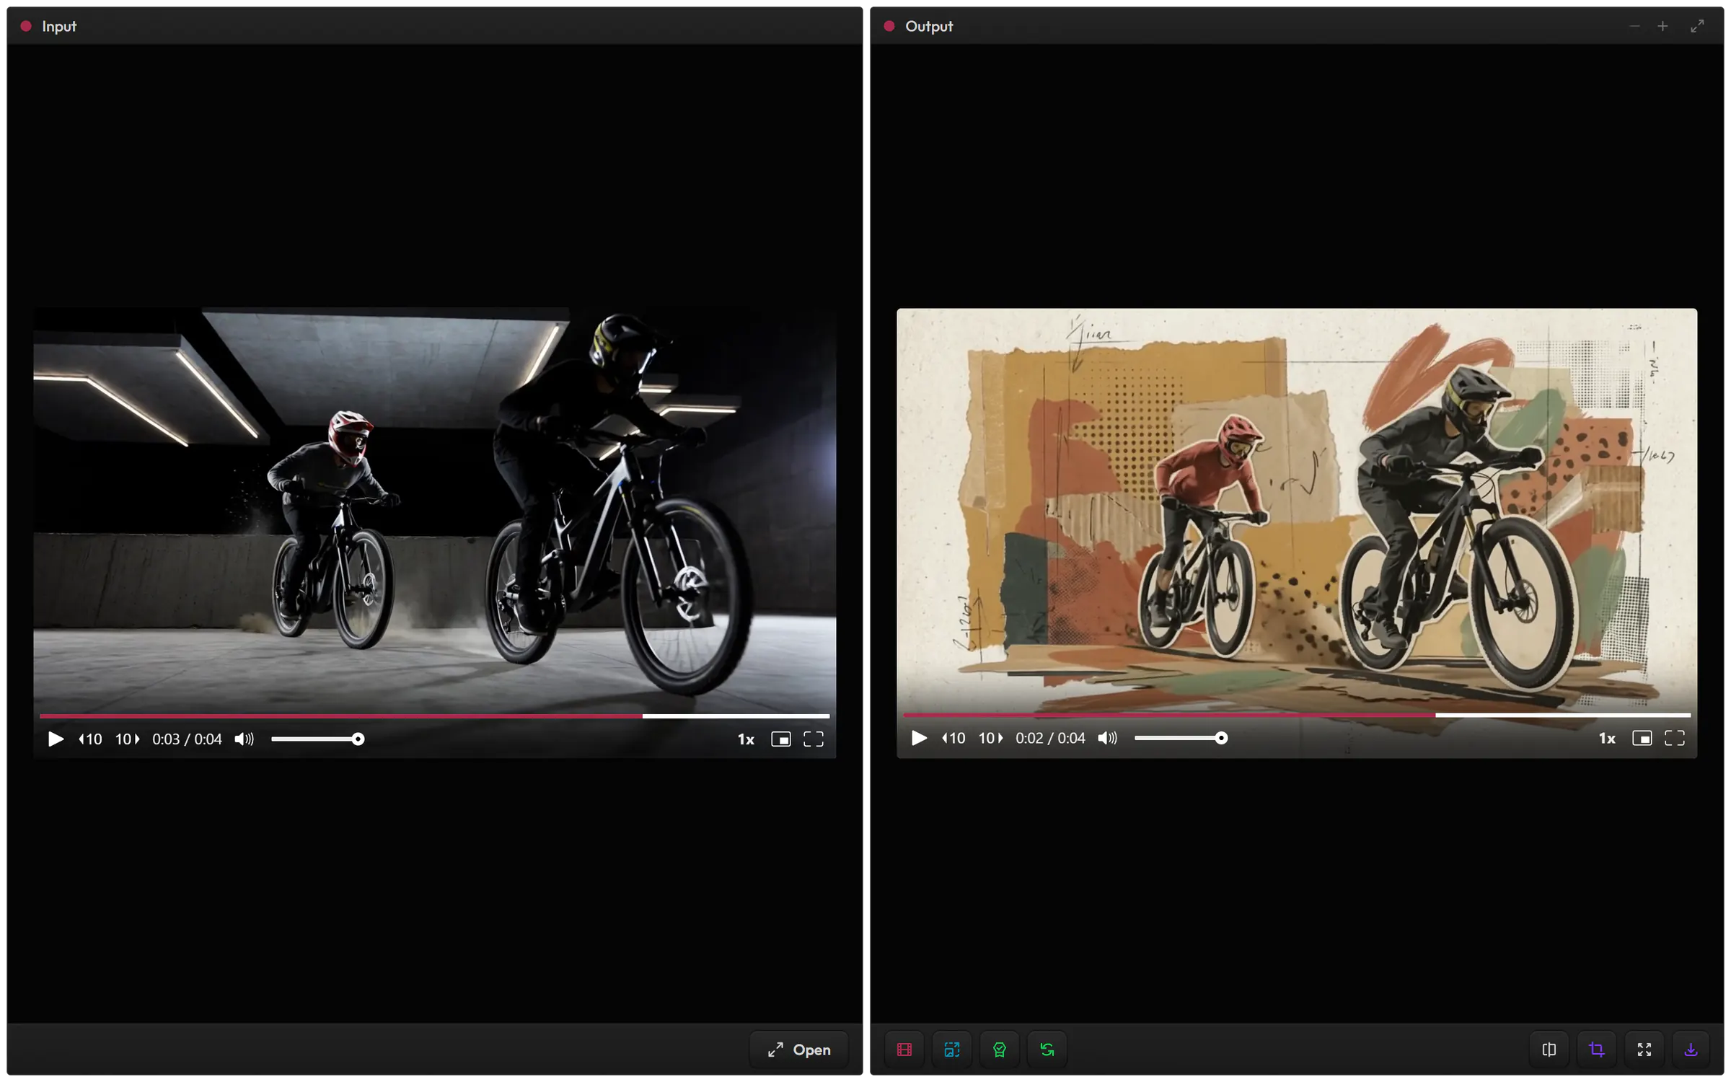The height and width of the screenshot is (1082, 1731).
Task: Open the 1x speed menu on Output video
Action: pyautogui.click(x=1607, y=739)
